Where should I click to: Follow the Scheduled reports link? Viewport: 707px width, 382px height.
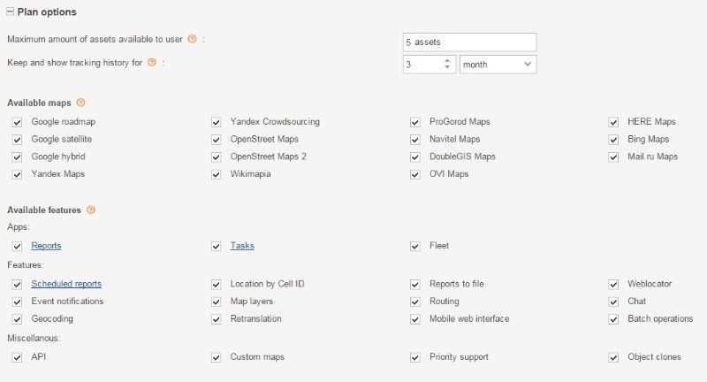[x=66, y=284]
